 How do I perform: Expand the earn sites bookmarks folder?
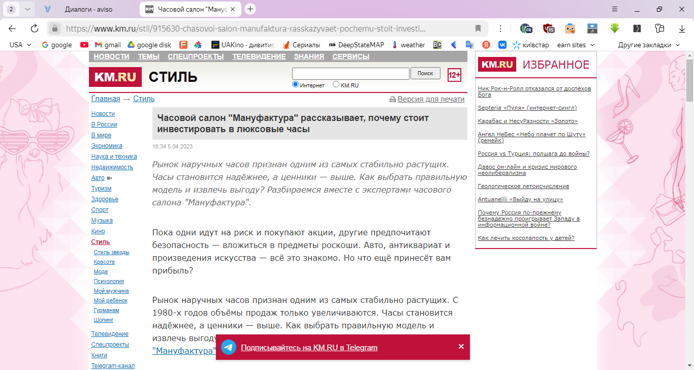[575, 45]
